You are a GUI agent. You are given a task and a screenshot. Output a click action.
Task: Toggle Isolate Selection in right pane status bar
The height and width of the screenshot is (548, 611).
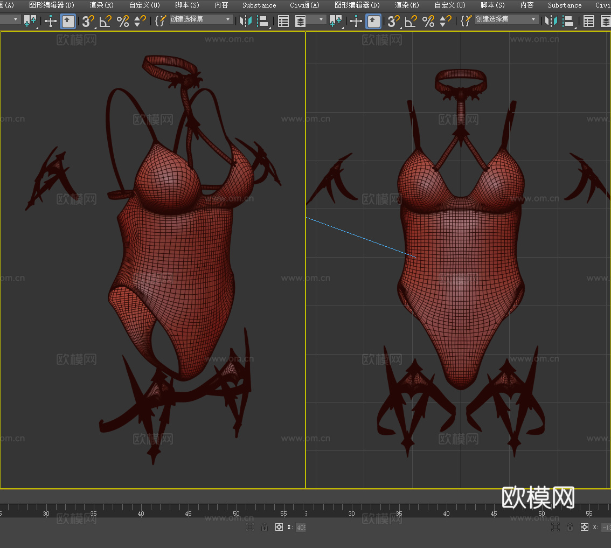coord(556,527)
